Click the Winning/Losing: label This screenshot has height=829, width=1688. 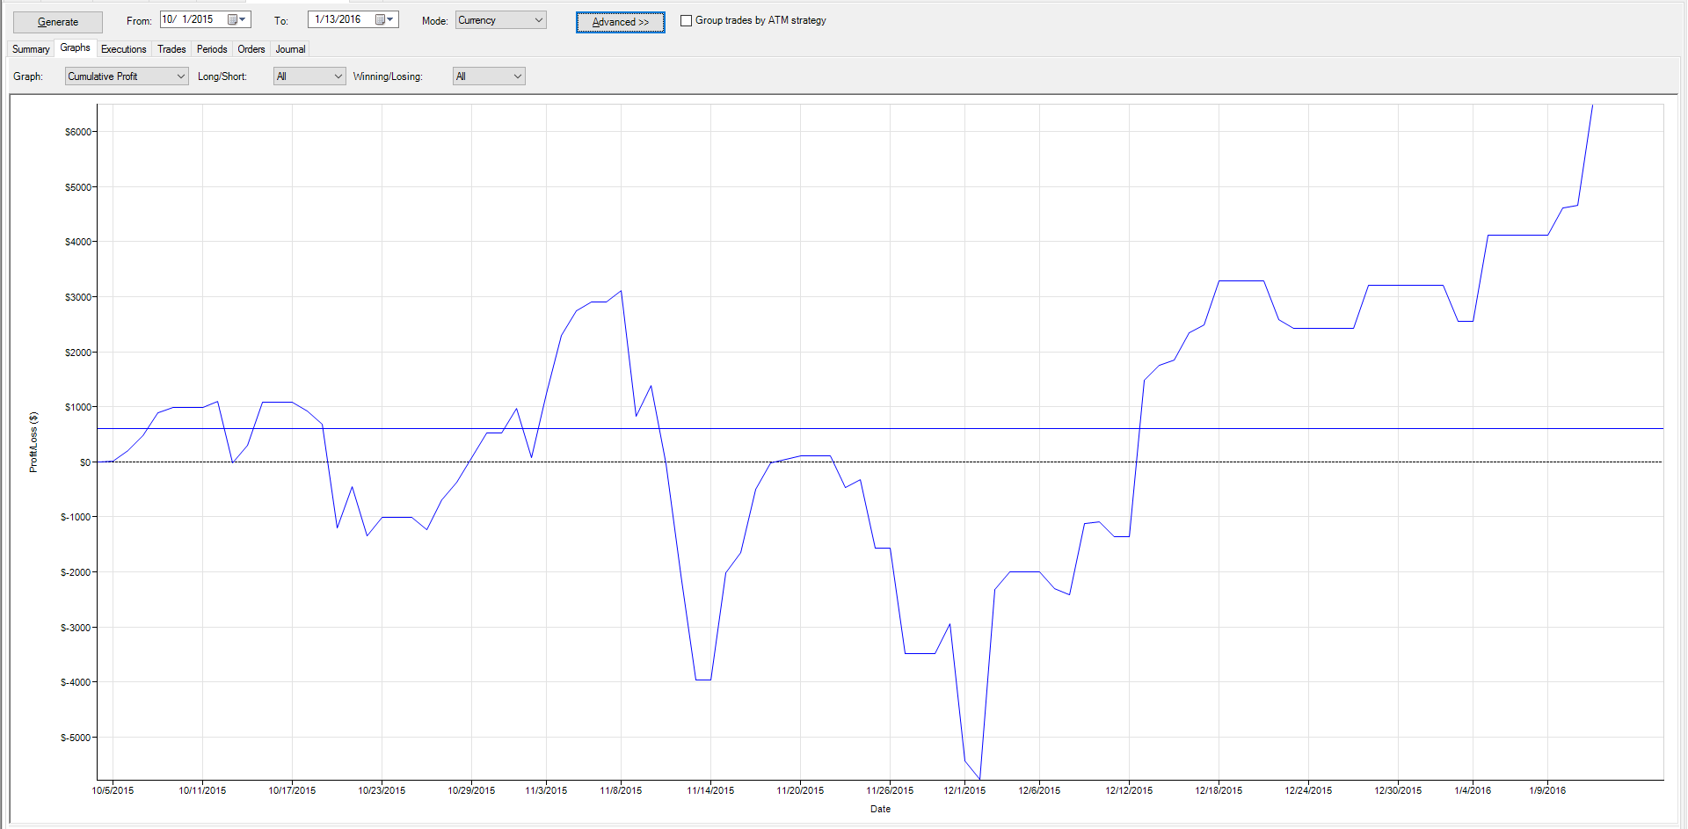click(x=388, y=76)
